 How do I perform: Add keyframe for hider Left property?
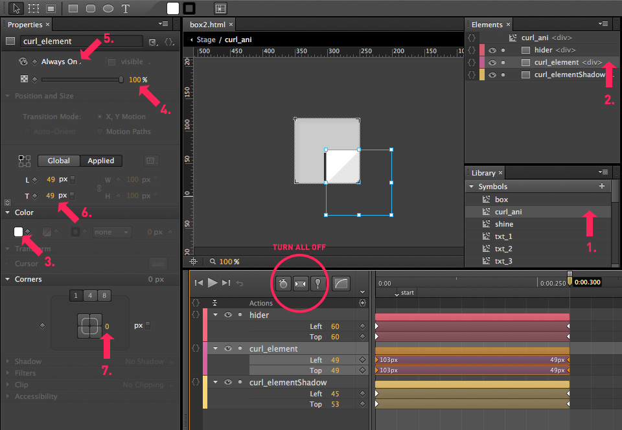(x=362, y=326)
